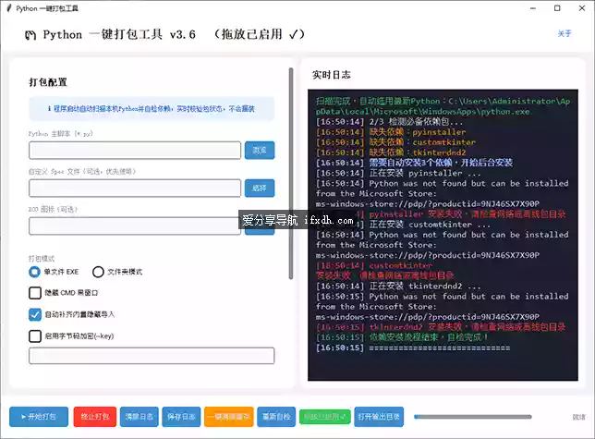Open the 关于 about link

[565, 33]
